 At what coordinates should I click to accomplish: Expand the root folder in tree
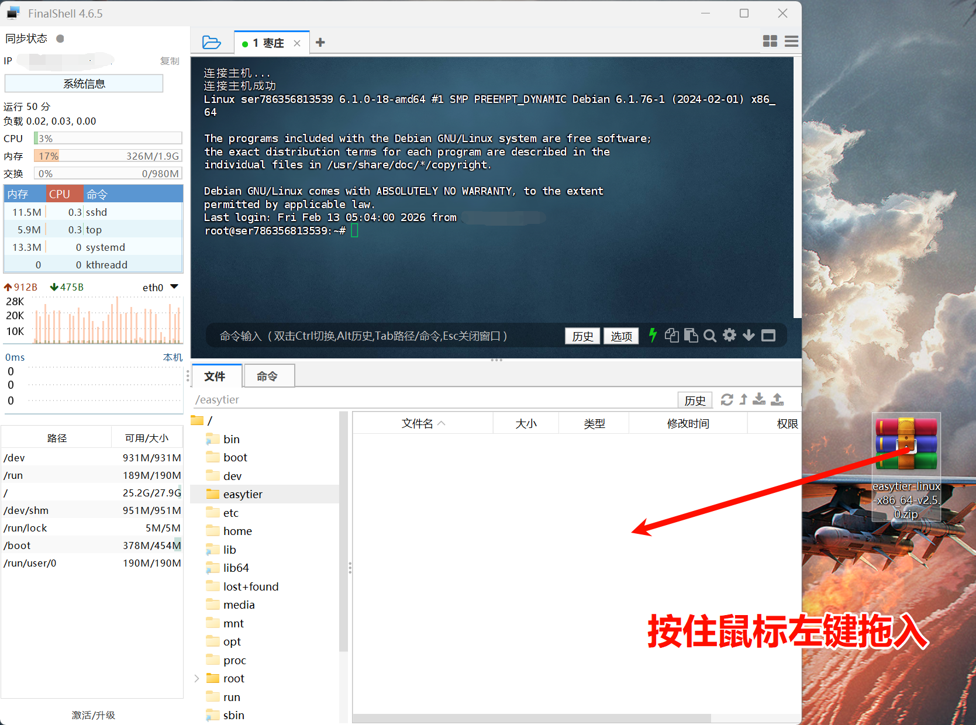(196, 678)
